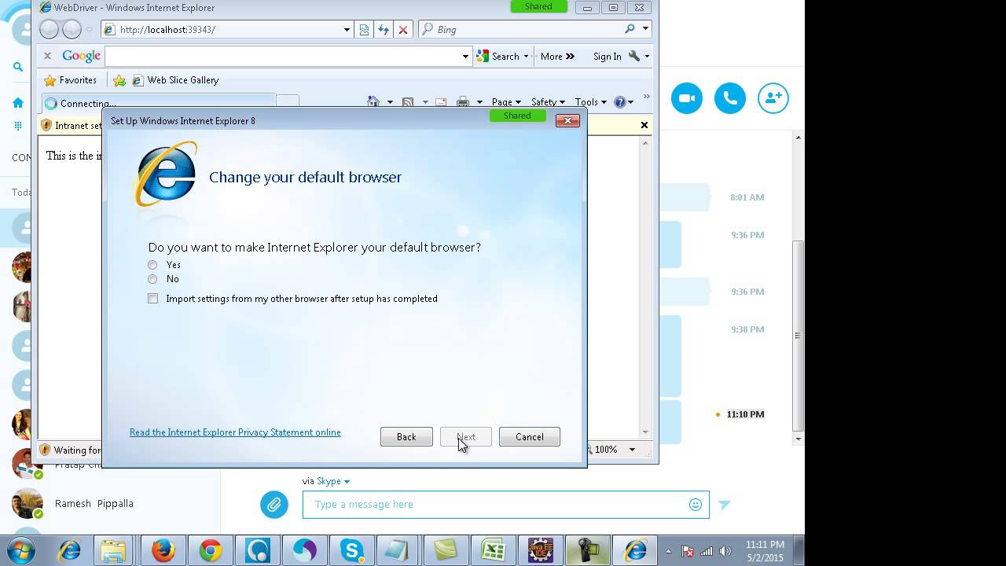Check Import settings from my other browser
Screen dimensions: 1006x566
(153, 299)
